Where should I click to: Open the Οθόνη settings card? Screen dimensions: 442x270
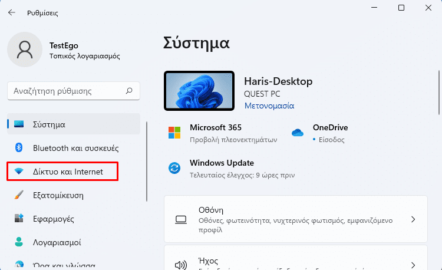296,219
